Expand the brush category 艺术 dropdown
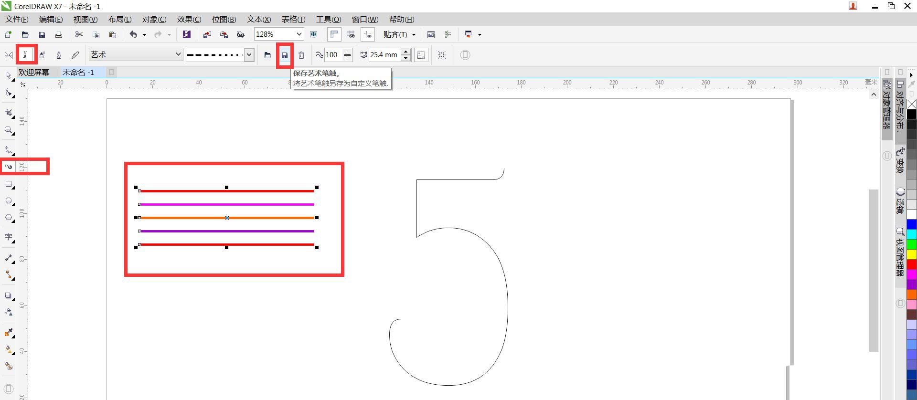 [x=178, y=54]
